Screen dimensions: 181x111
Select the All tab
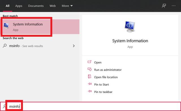[x=8, y=6]
